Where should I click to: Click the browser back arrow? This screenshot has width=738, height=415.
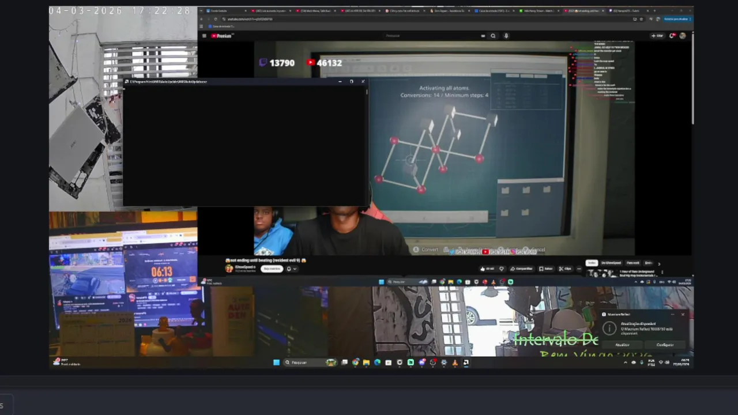(201, 19)
